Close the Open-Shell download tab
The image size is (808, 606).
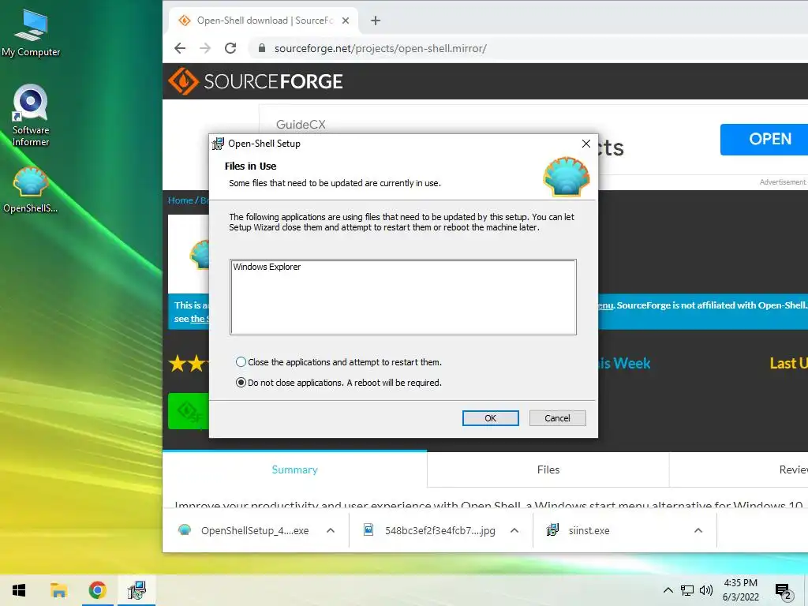[x=346, y=21]
